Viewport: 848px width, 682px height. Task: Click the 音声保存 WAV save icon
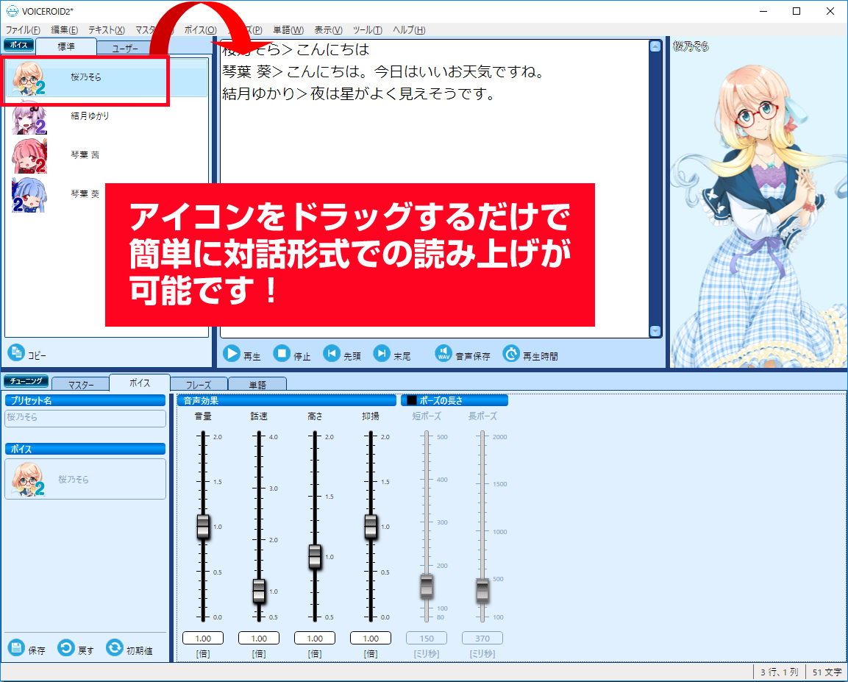coord(443,354)
